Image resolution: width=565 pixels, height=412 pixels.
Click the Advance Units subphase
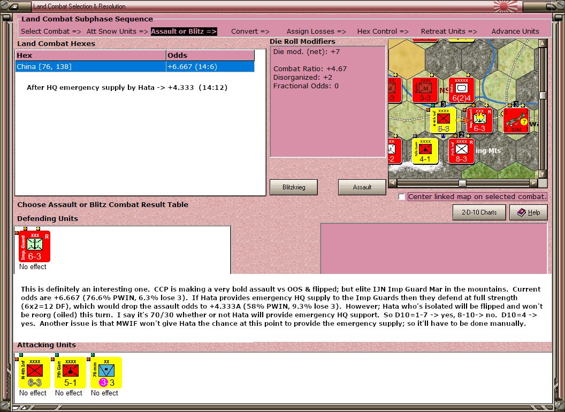pos(515,32)
